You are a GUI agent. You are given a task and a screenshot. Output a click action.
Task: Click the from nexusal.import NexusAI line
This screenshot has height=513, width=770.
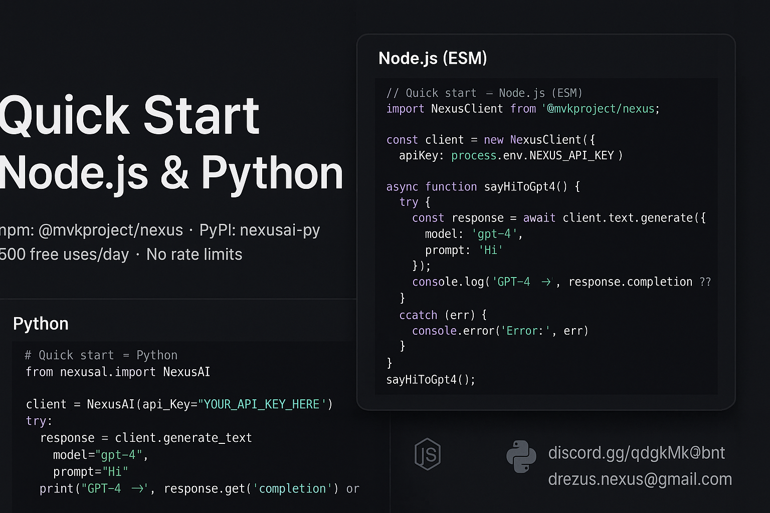point(117,372)
